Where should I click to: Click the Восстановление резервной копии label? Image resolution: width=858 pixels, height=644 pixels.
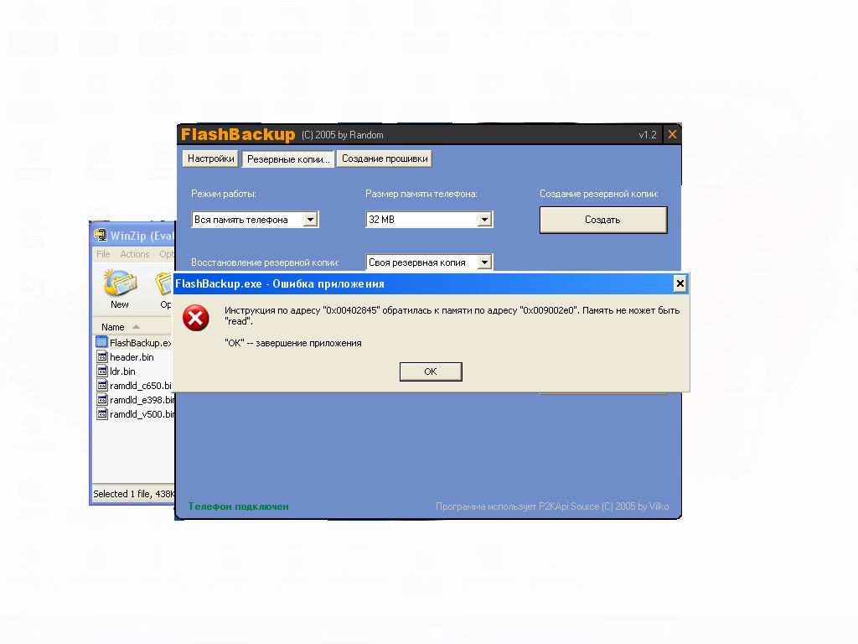(265, 262)
